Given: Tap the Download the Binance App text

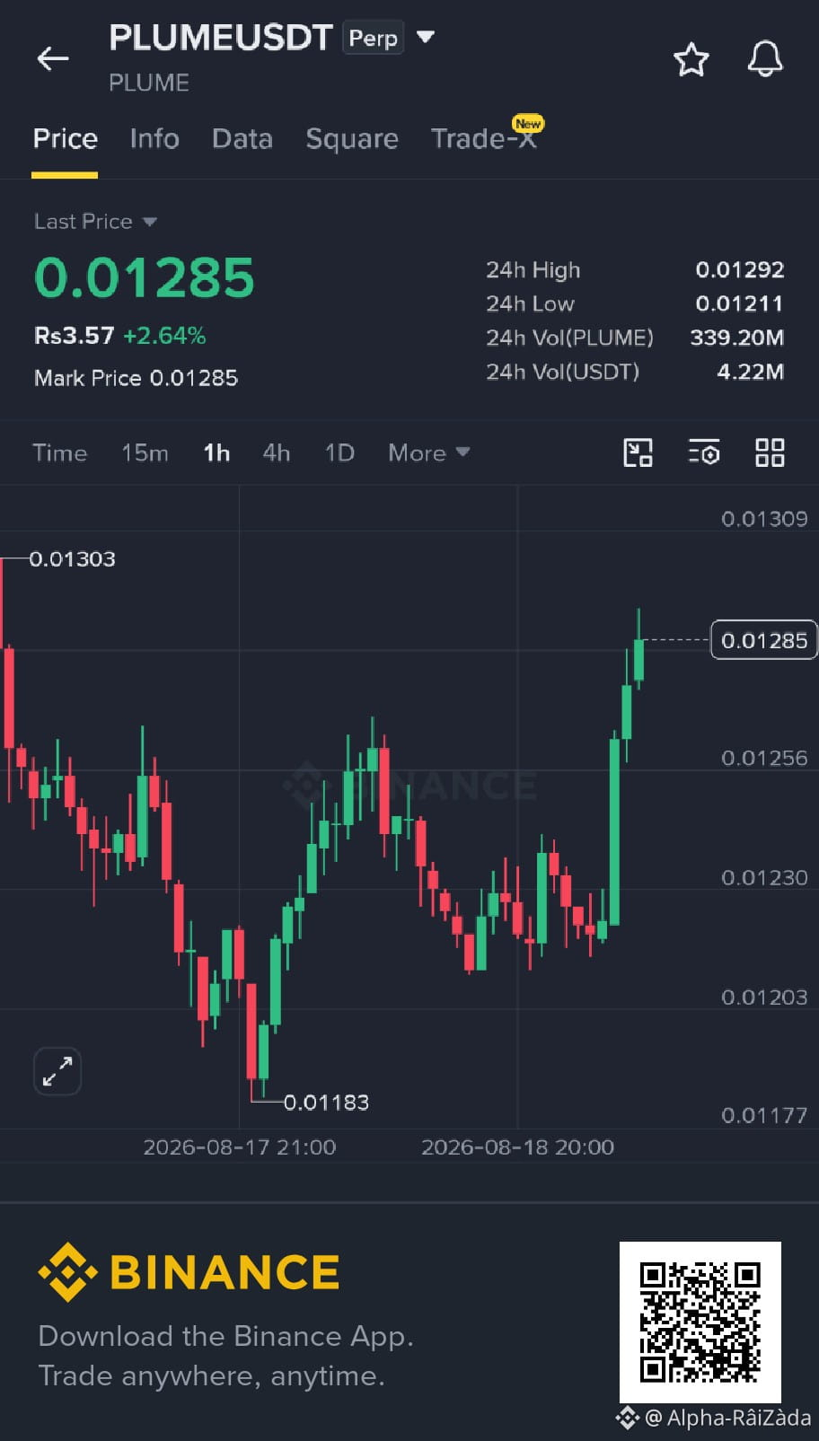Looking at the screenshot, I should click(225, 1337).
